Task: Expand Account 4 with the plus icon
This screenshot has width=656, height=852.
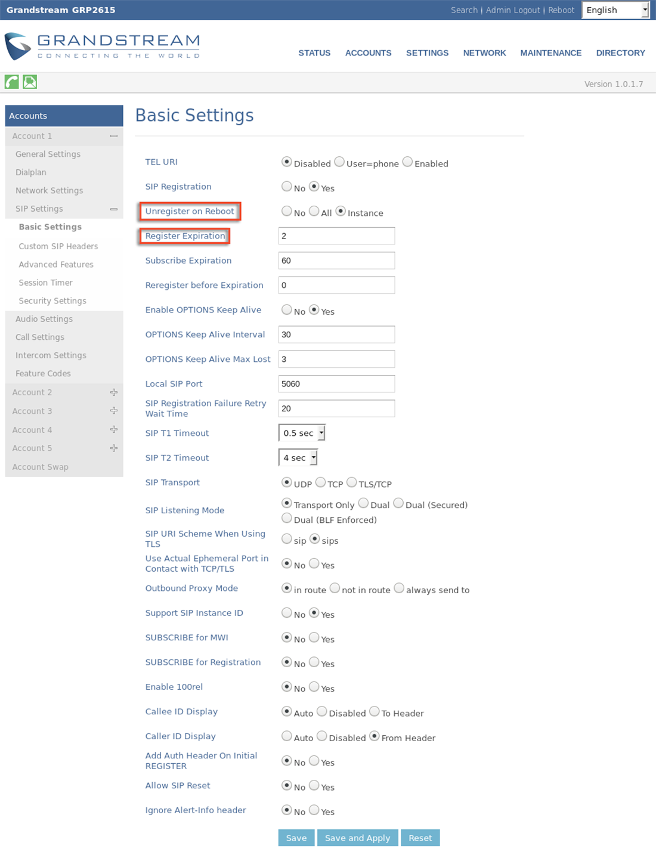Action: click(x=113, y=429)
